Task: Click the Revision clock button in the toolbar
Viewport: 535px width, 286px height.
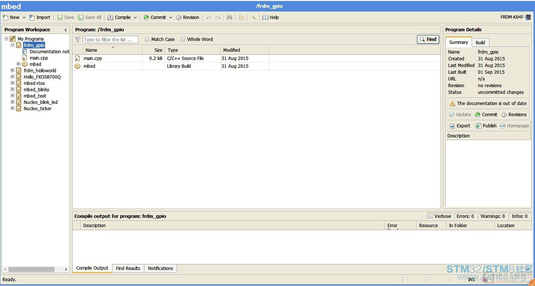Action: [x=188, y=18]
